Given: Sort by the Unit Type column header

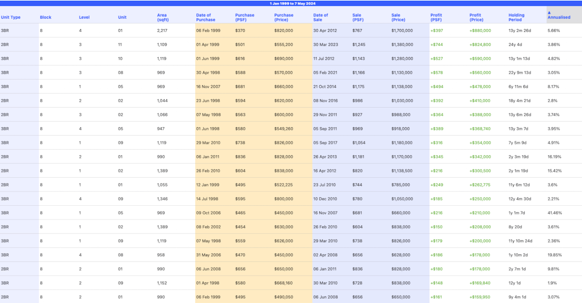Looking at the screenshot, I should (x=11, y=17).
